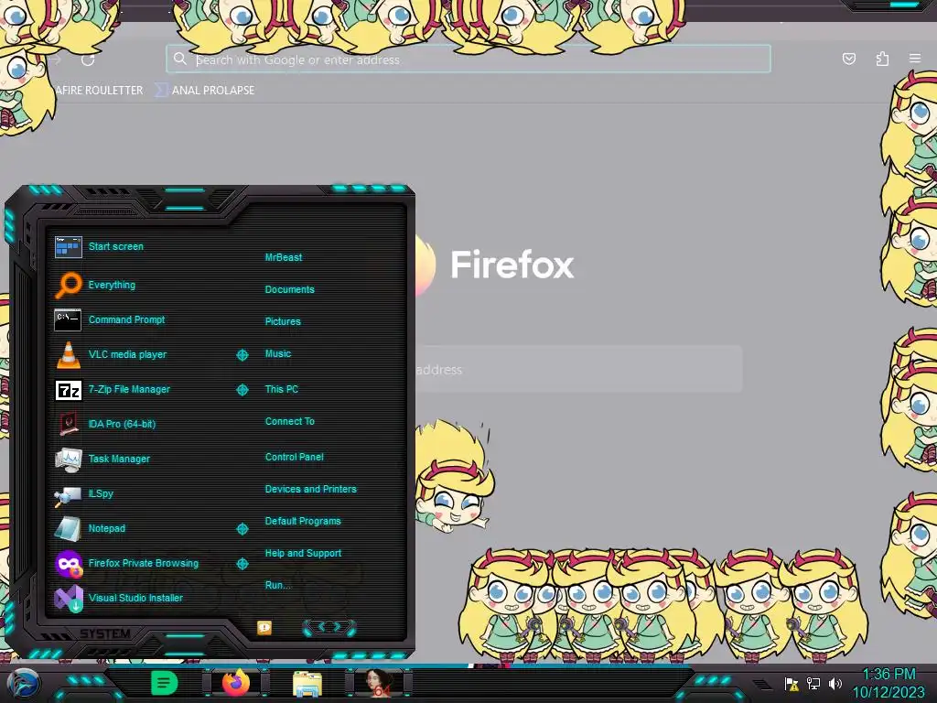
Task: Click the arrows power button in start menu
Action: click(329, 627)
